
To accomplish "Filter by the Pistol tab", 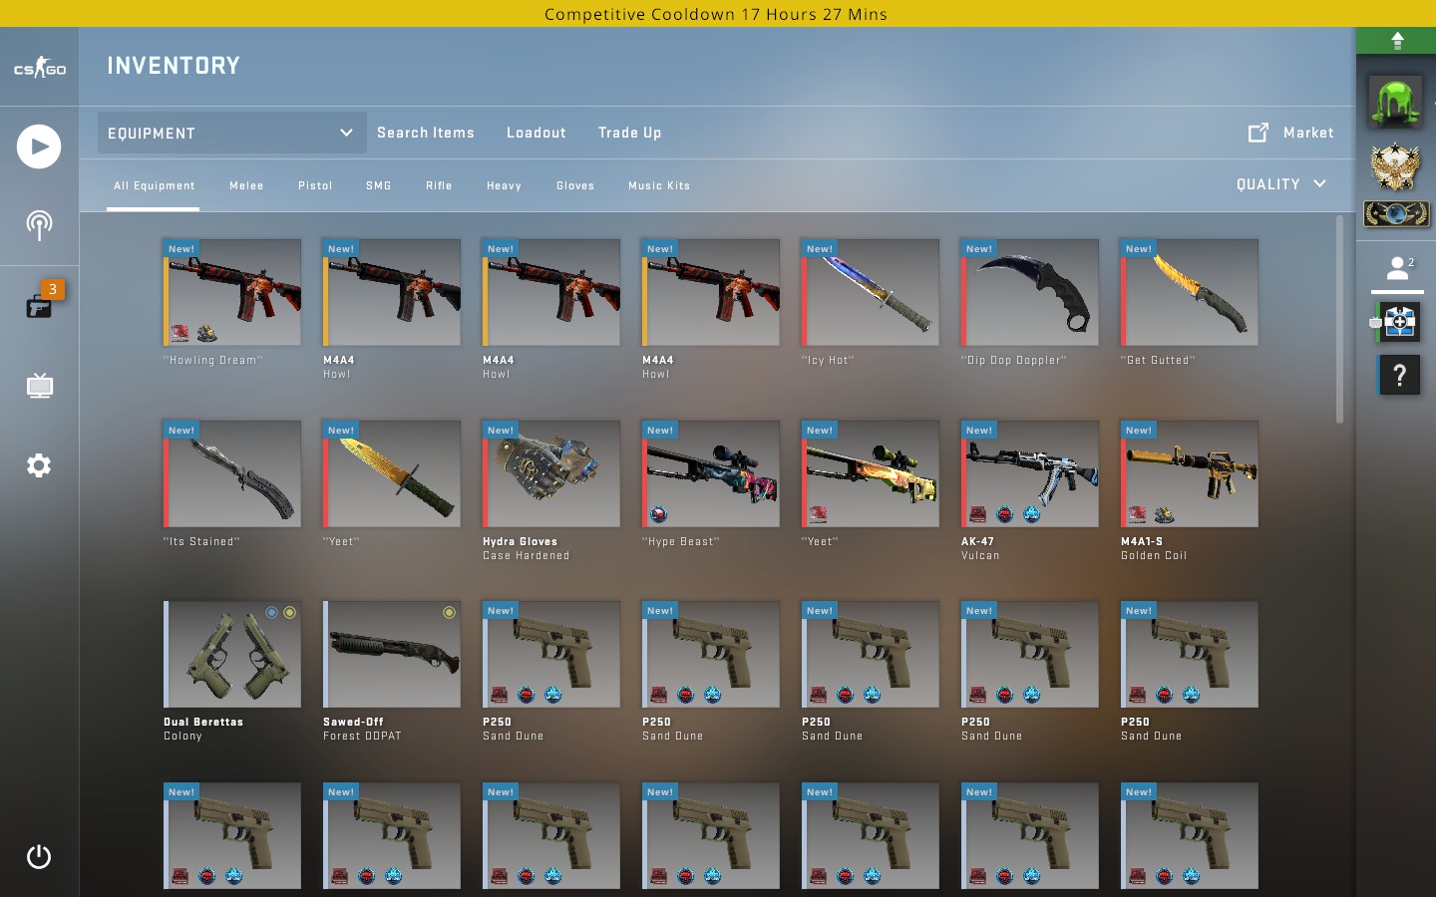I will [315, 186].
